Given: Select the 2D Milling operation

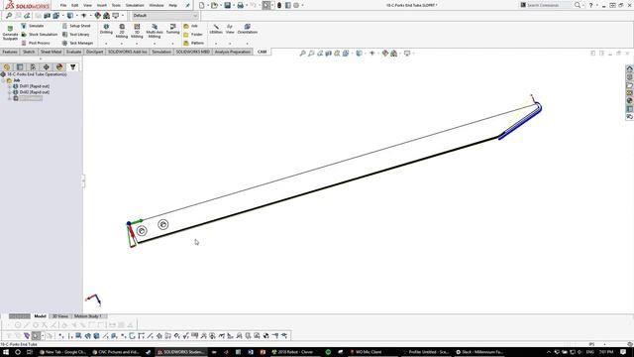Looking at the screenshot, I should [x=122, y=31].
